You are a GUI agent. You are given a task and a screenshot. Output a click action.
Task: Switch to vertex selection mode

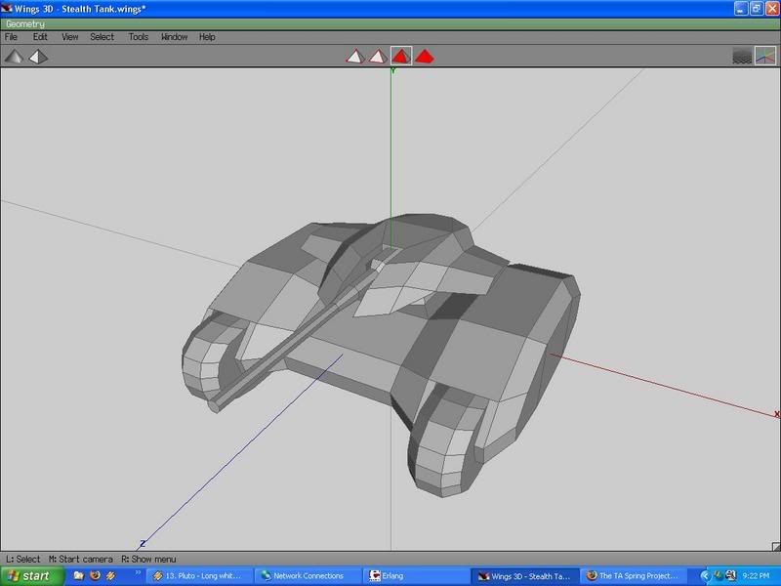click(x=355, y=57)
